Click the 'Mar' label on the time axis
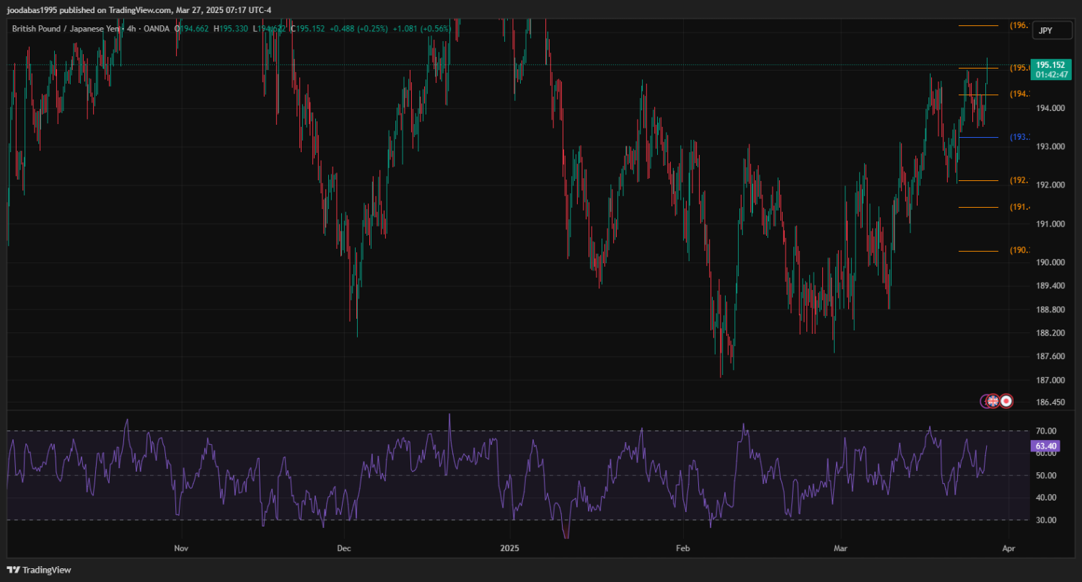Screen dimensions: 1082x582 (x=840, y=549)
